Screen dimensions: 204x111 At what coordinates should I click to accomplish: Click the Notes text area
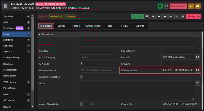coord(136,90)
